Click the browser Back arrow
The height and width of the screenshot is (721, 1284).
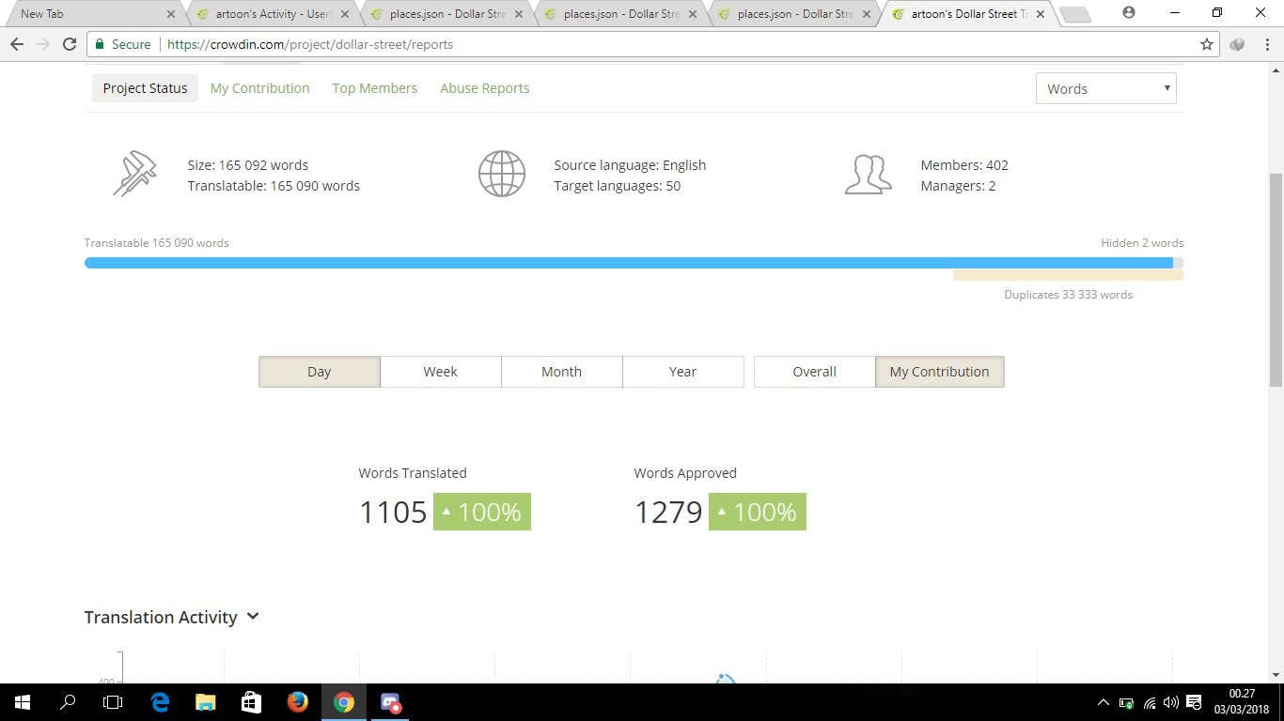[16, 44]
